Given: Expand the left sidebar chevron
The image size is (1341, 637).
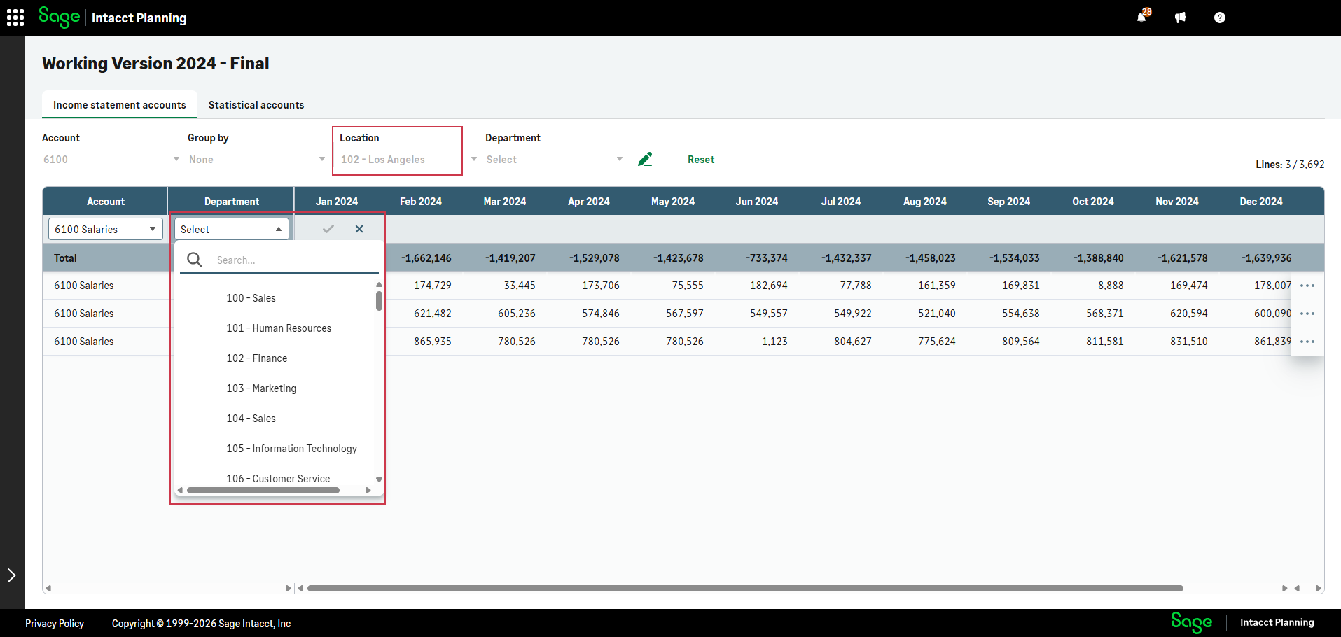Looking at the screenshot, I should (x=12, y=575).
